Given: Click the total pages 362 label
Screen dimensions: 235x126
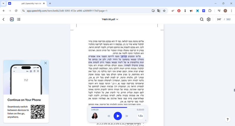Looking at the screenshot, I should point(228,19).
